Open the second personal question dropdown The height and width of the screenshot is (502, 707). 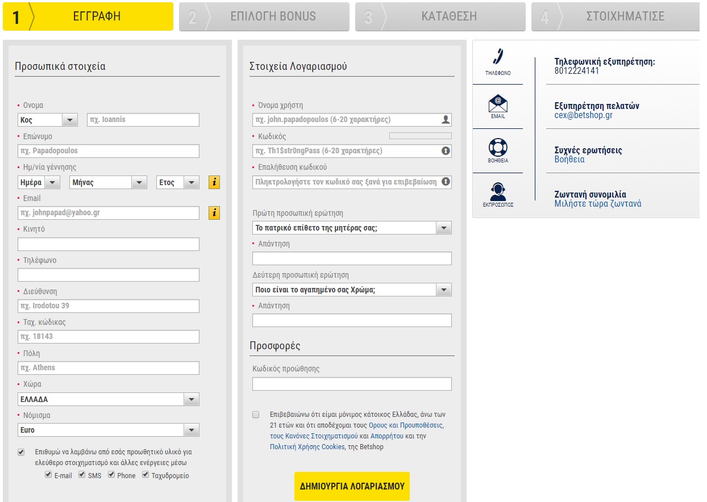tap(352, 290)
